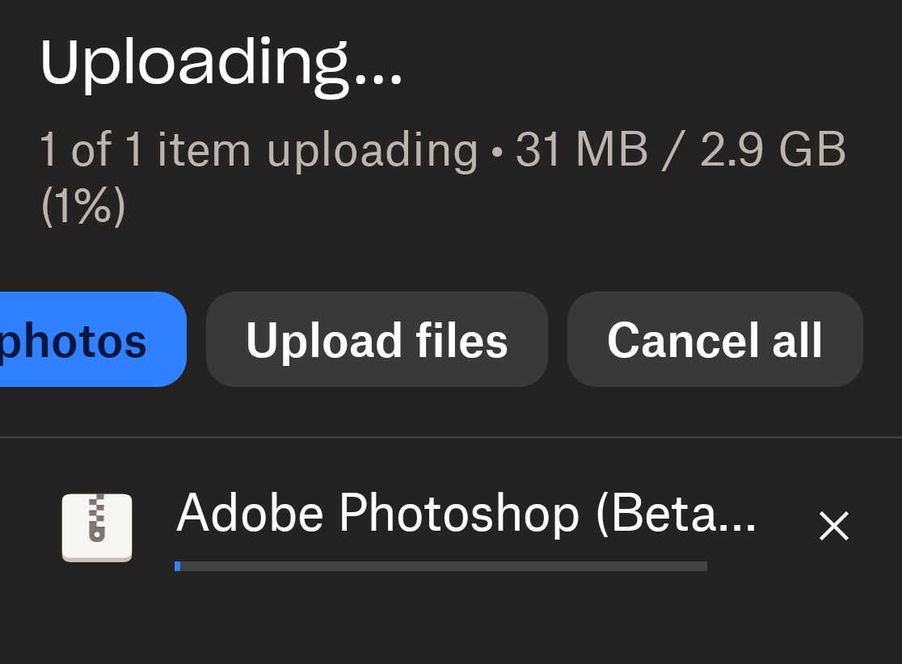Viewport: 902px width, 664px height.
Task: Click the divider line above the file list
Action: pyautogui.click(x=451, y=437)
